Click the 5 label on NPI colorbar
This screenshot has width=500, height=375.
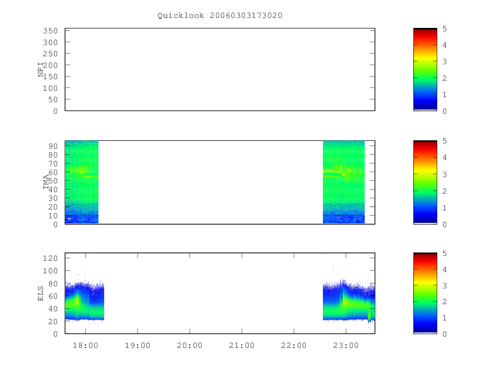click(445, 29)
